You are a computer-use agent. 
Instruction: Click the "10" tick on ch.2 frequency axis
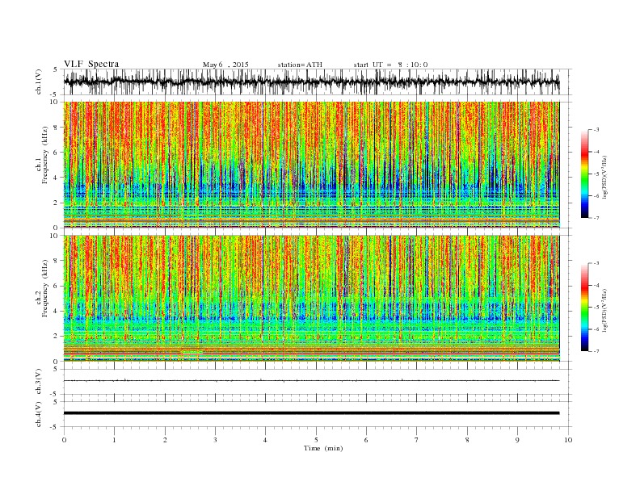click(55, 236)
